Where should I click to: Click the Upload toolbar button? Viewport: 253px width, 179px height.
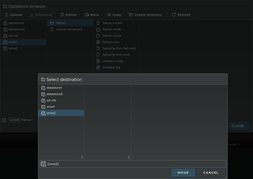tap(13, 15)
